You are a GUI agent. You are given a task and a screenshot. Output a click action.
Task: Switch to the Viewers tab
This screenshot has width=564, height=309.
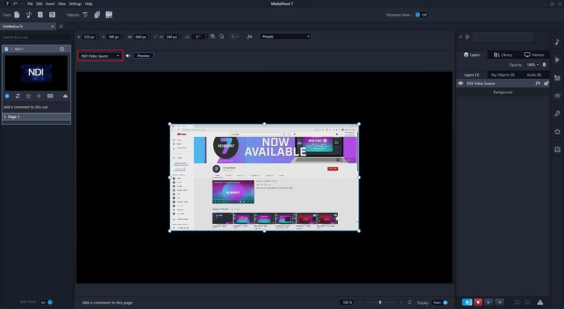pos(534,55)
